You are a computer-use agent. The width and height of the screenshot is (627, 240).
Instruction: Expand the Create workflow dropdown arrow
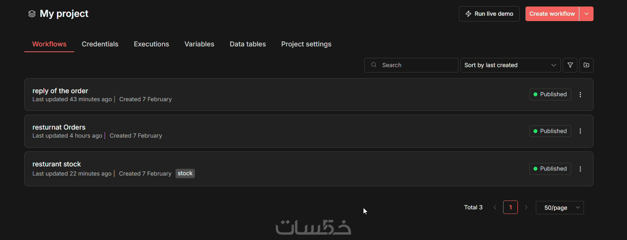586,14
